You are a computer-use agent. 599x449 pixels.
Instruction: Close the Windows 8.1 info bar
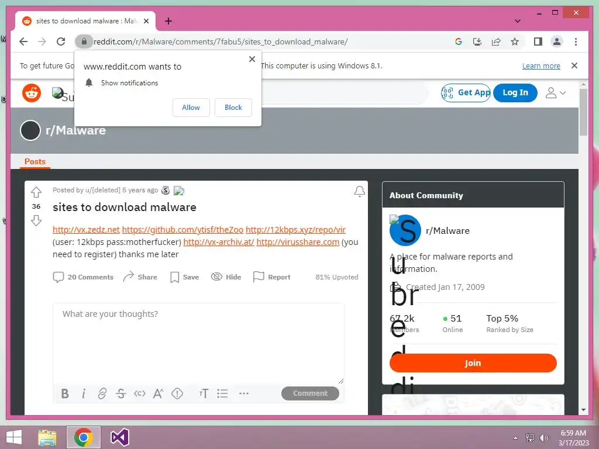tap(574, 65)
